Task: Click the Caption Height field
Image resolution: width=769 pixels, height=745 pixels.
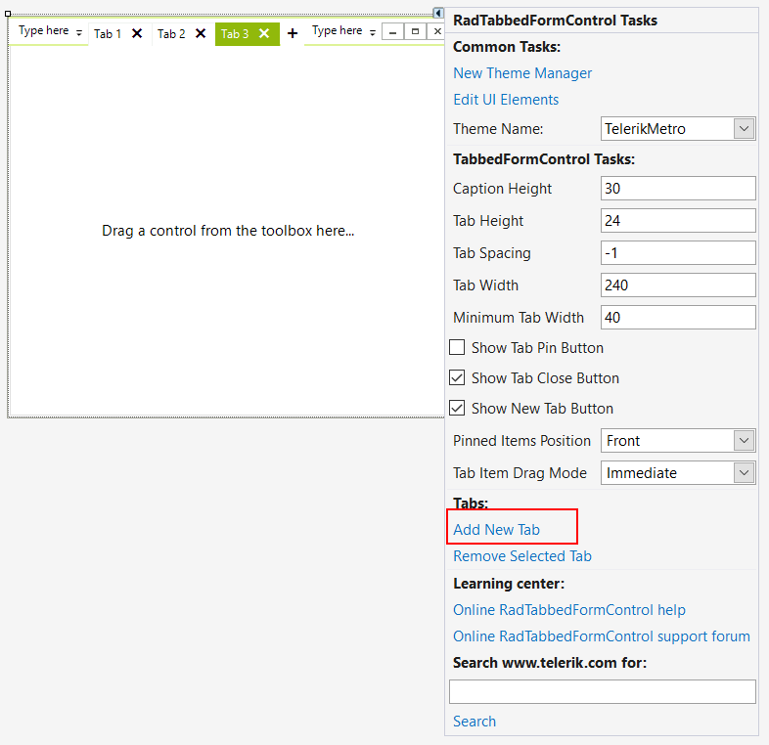Action: 678,189
